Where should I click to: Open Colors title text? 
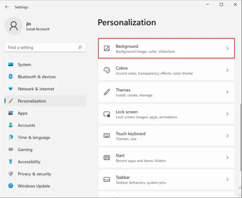(122, 68)
